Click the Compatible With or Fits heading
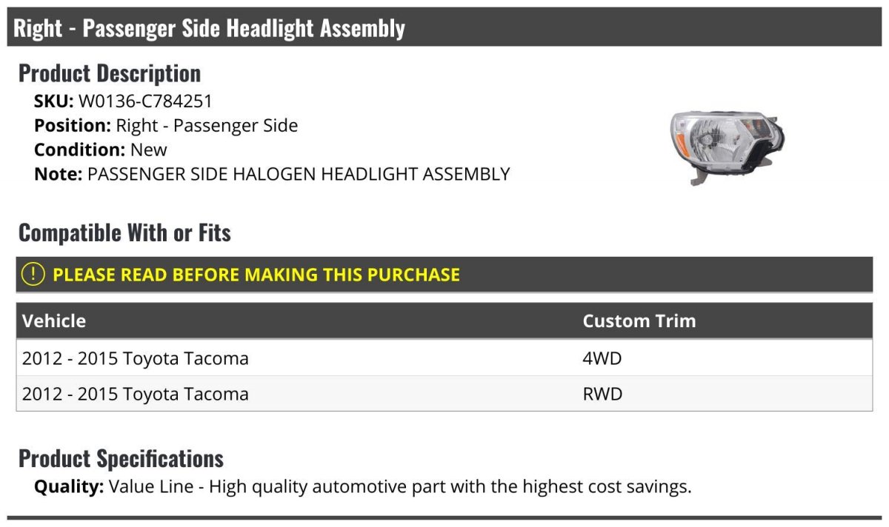 click(x=124, y=233)
